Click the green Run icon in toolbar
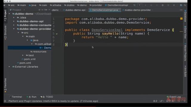Image resolution: width=191 pixels, height=107 pixels. pyautogui.click(x=145, y=5)
